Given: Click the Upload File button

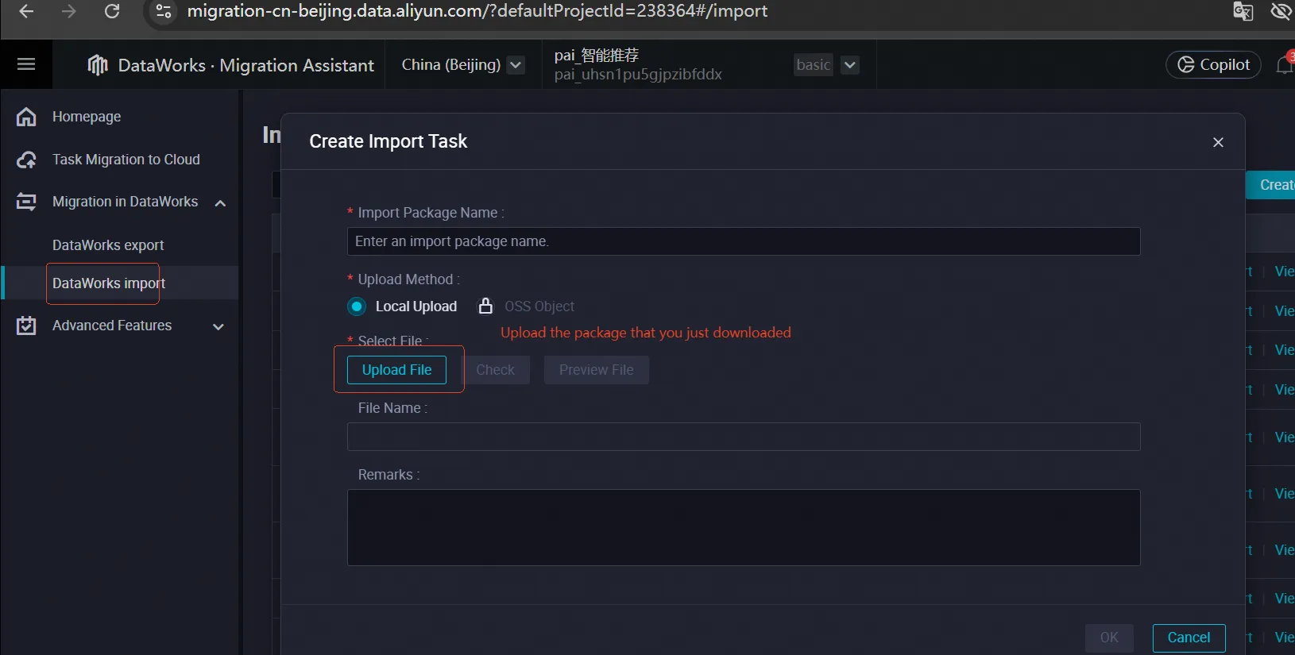Looking at the screenshot, I should pyautogui.click(x=396, y=370).
